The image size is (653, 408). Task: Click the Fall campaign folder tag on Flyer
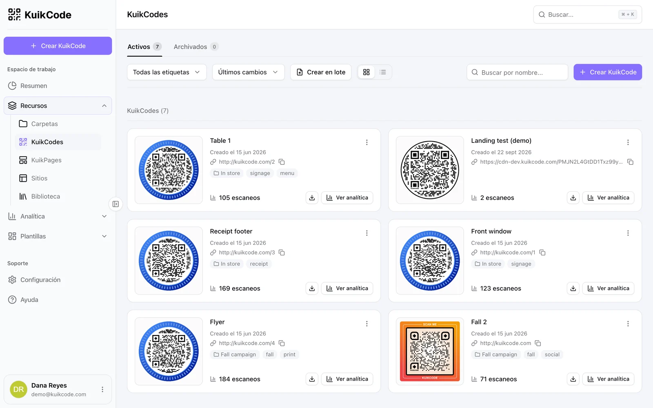(x=235, y=355)
